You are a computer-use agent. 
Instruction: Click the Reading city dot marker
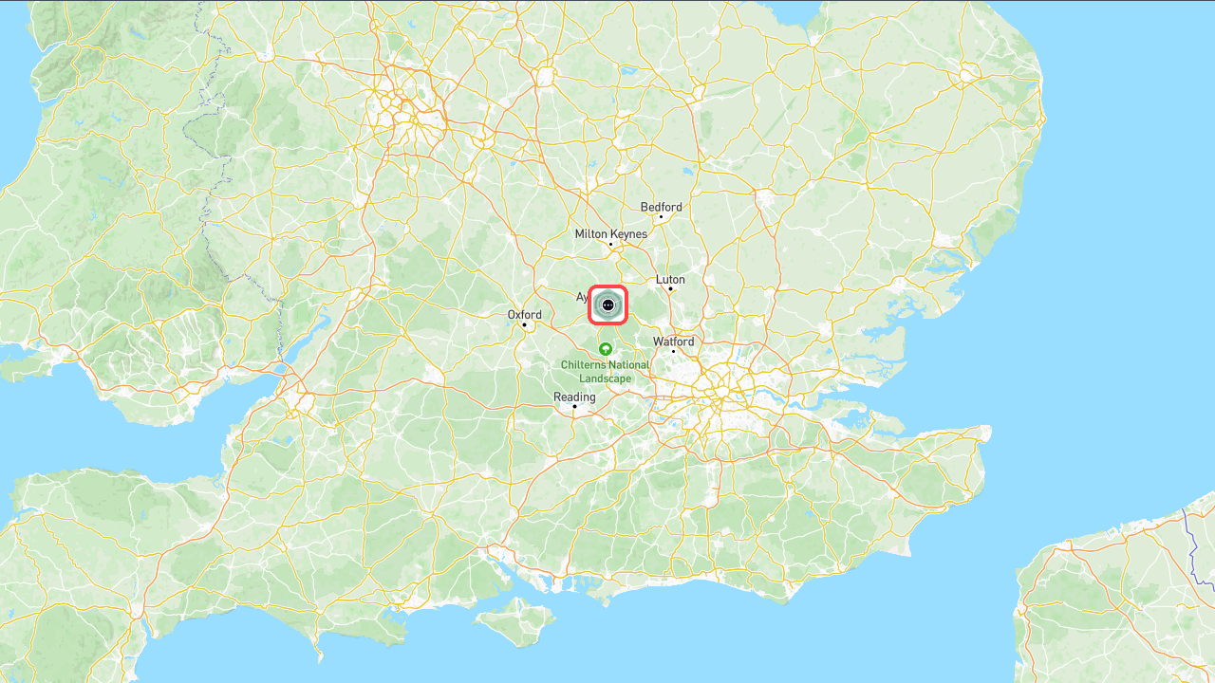point(574,407)
